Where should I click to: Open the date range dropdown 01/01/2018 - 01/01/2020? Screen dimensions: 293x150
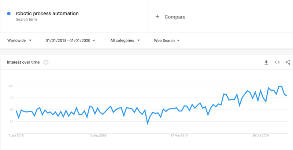(70, 40)
